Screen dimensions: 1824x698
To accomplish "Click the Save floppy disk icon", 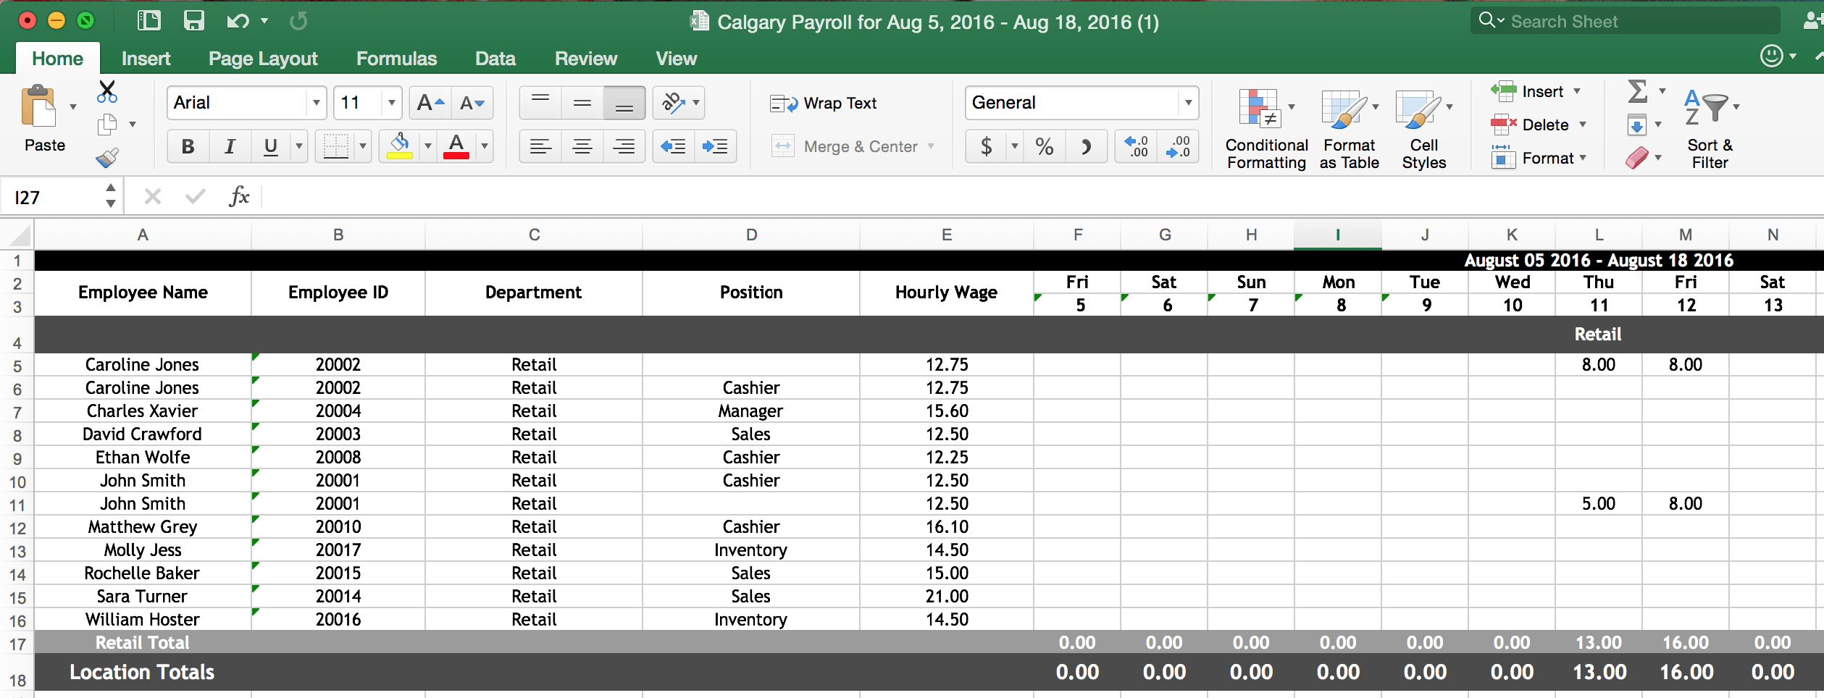I will tap(193, 20).
